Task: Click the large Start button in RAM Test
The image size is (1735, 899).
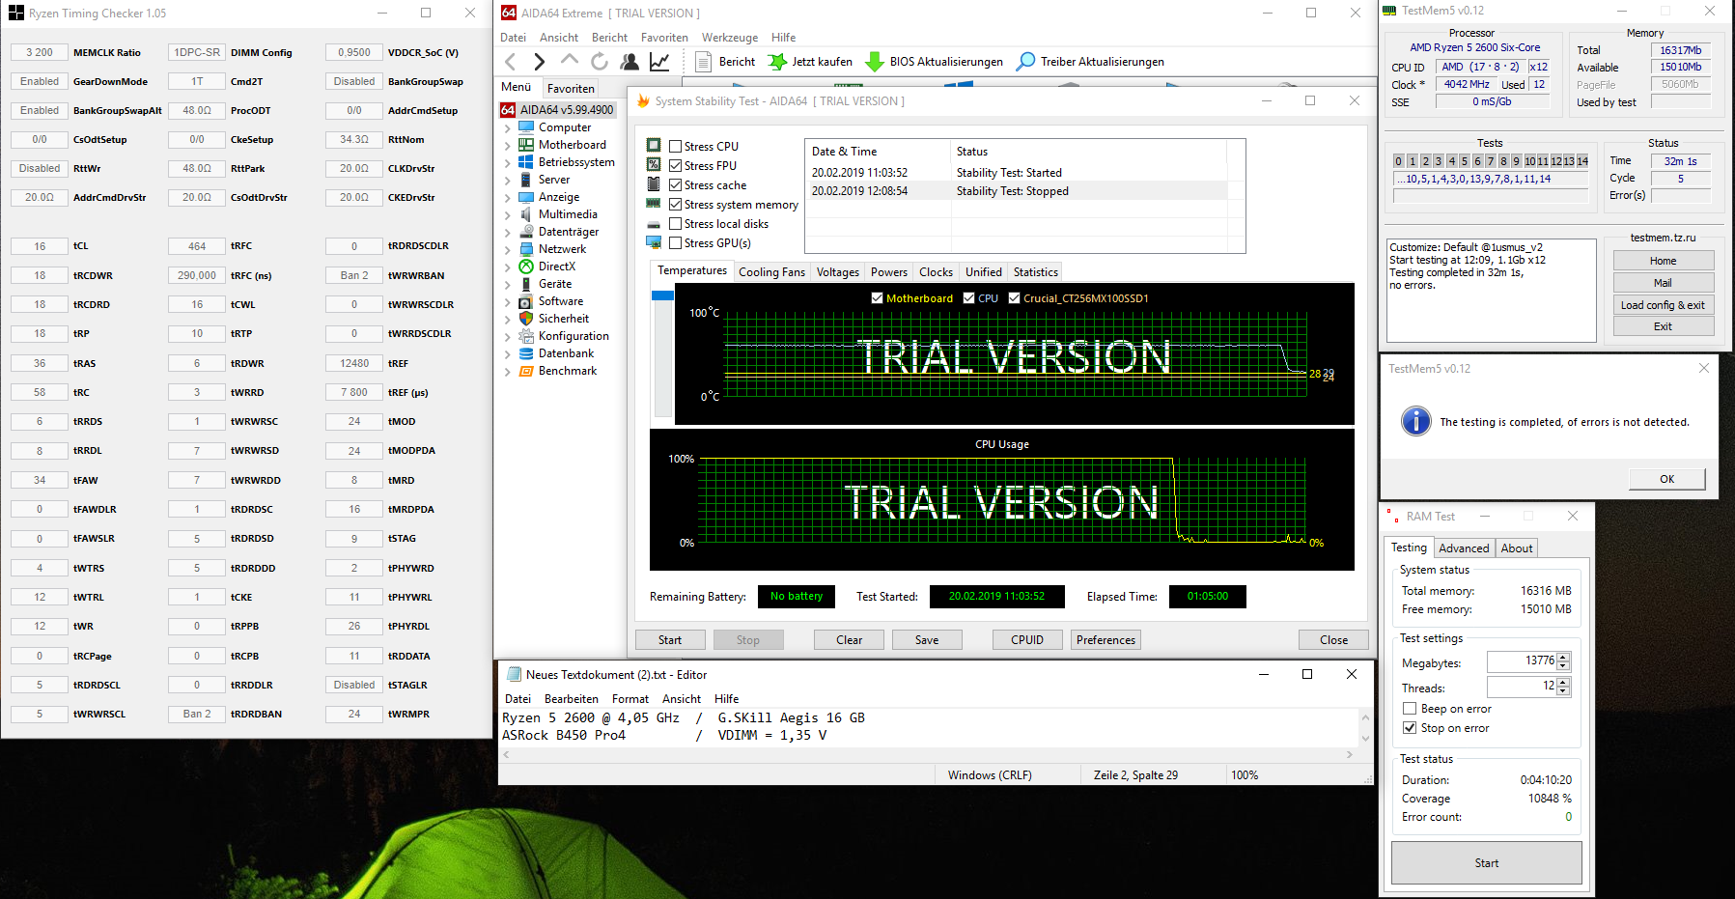Action: [x=1487, y=863]
